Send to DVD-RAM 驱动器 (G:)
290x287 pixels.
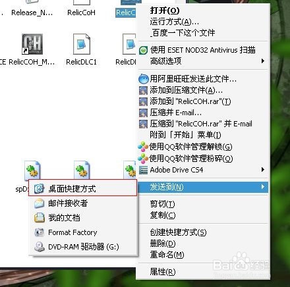(x=83, y=247)
